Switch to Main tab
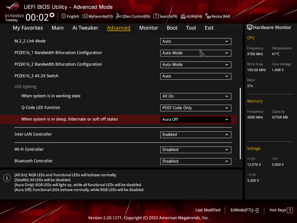Screen dimensions: 297x223 [x=58, y=28]
